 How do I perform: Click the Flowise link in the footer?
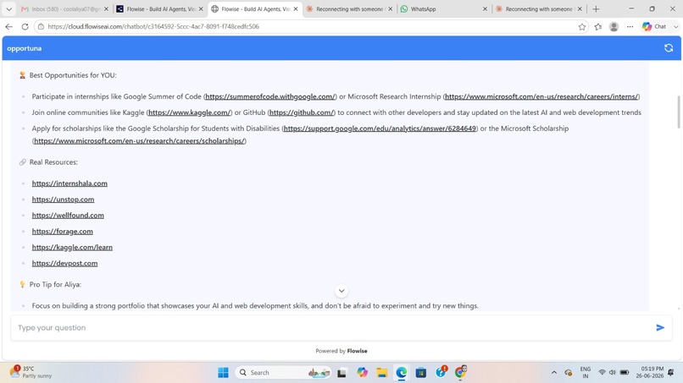(358, 351)
